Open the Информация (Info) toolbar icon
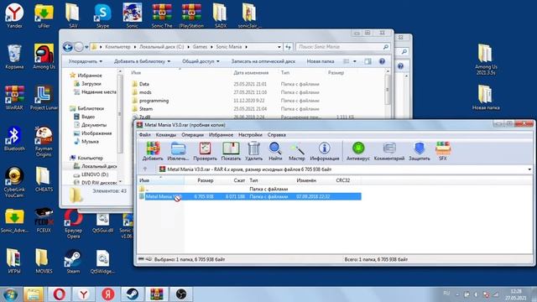This screenshot has height=302, width=537. pos(325,151)
